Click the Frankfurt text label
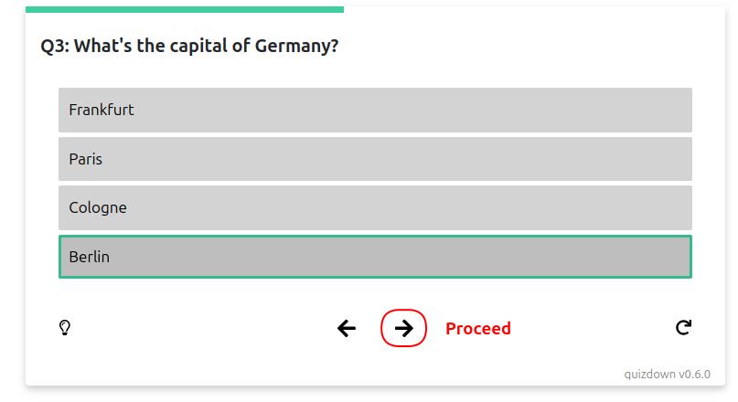 102,110
